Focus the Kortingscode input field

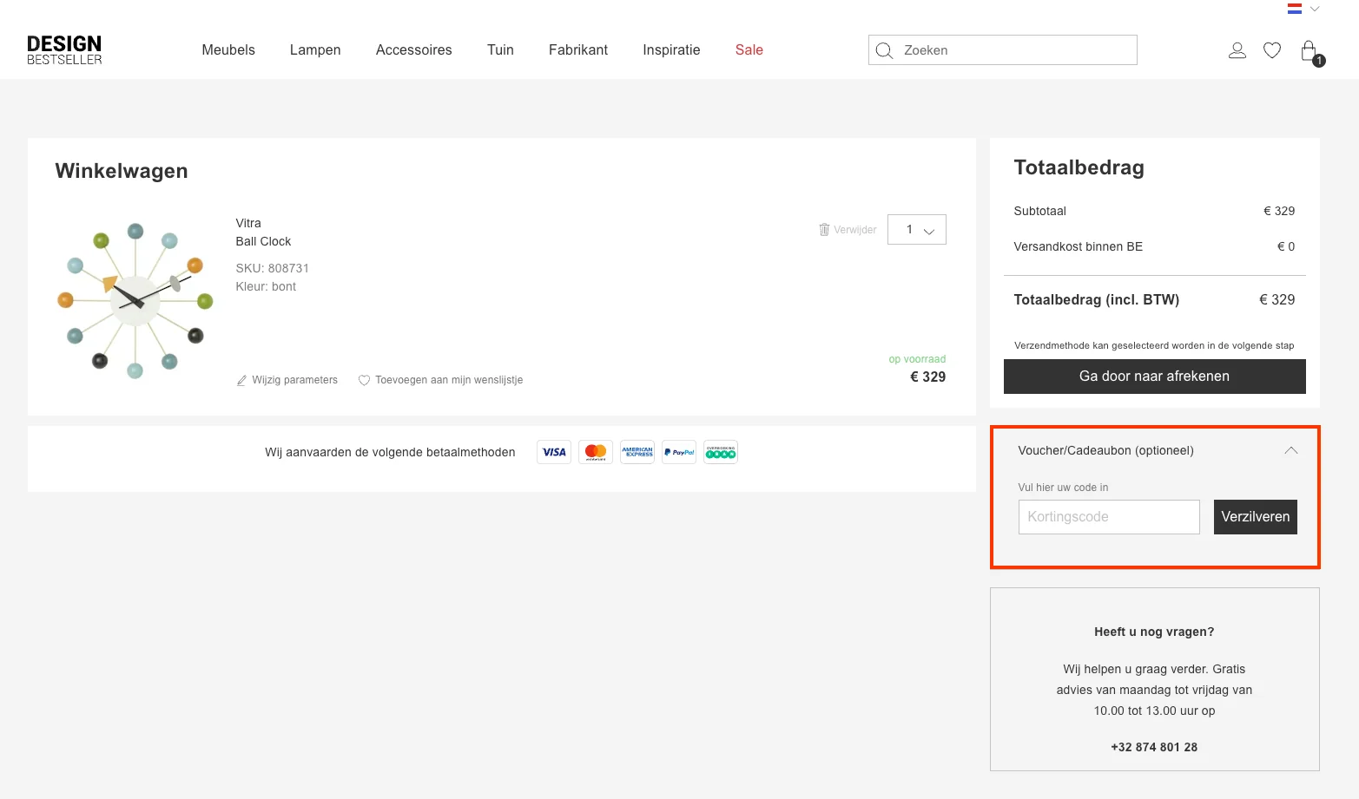[1109, 517]
